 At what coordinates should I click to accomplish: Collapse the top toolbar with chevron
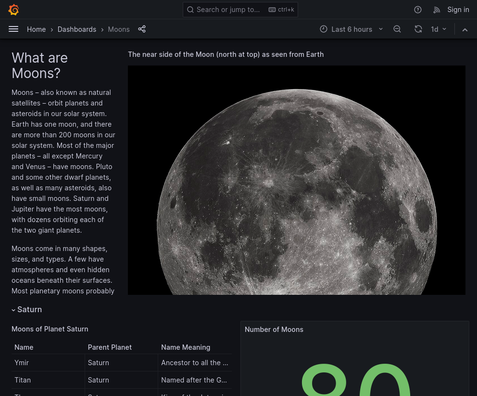tap(465, 29)
